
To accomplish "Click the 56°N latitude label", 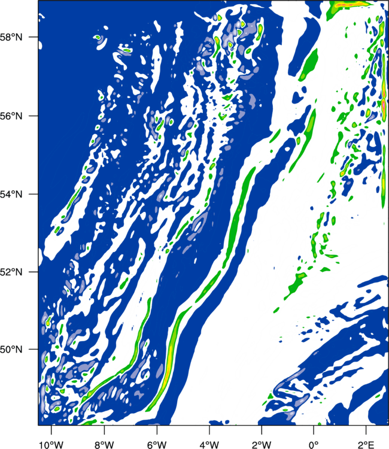I will tap(11, 116).
